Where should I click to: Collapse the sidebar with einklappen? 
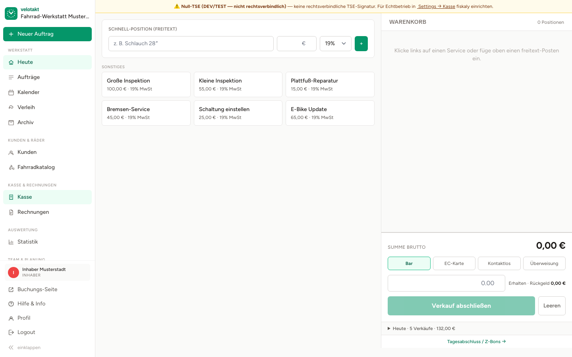coord(24,347)
